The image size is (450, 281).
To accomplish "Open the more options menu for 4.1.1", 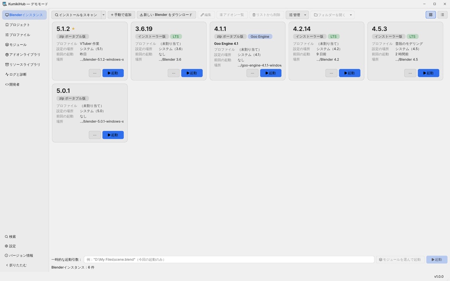I will pos(253,73).
